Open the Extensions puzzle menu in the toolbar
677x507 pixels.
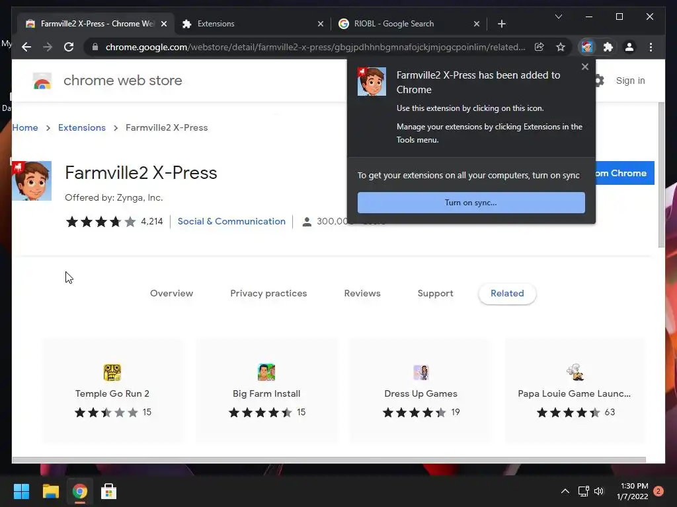coord(608,47)
